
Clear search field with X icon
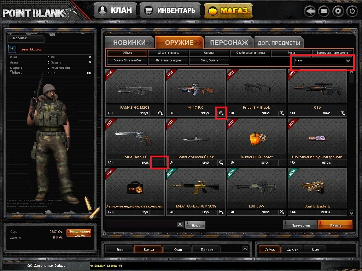pyautogui.click(x=180, y=224)
